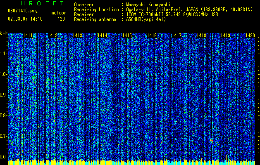Click the 1420 time marker
The height and width of the screenshot is (165, 260).
(250, 35)
